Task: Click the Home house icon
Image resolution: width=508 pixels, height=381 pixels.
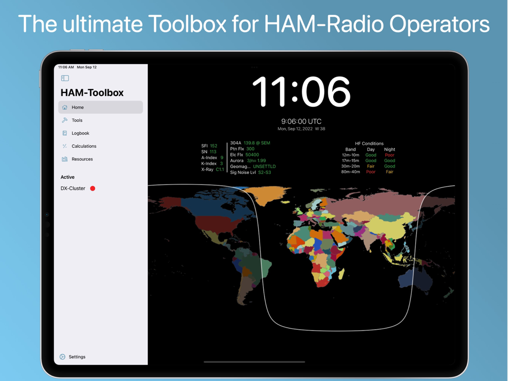Action: [x=65, y=107]
